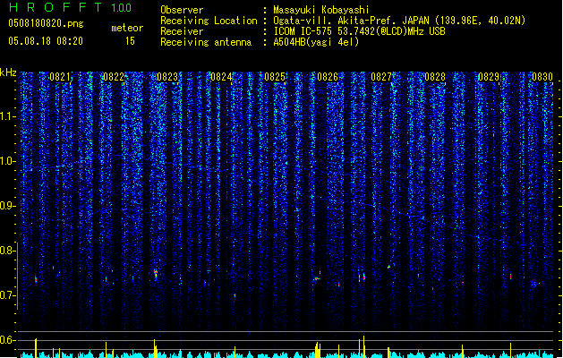This screenshot has height=358, width=563.
Task: Select the A504HB(yagi 4el) antenna text
Action: pyautogui.click(x=316, y=42)
